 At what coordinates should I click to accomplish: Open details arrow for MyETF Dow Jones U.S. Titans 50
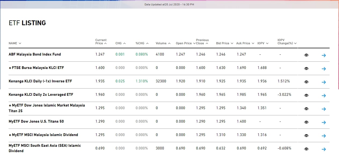pos(324,122)
